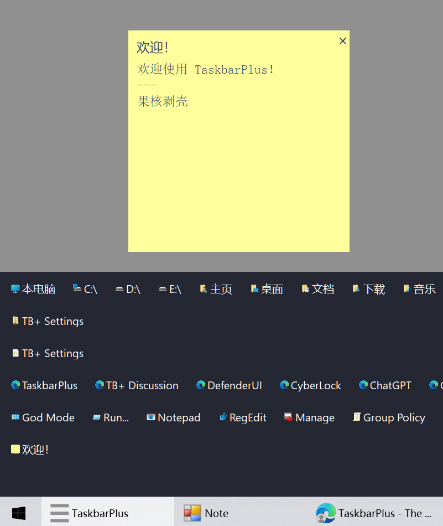The height and width of the screenshot is (526, 443).
Task: Launch the God Mode shortcut
Action: [x=43, y=417]
